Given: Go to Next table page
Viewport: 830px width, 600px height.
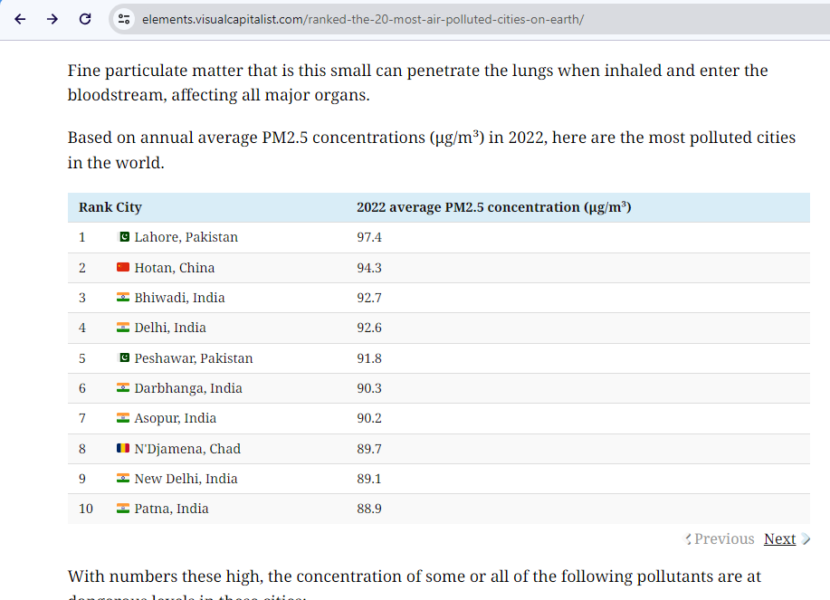Looking at the screenshot, I should [779, 538].
